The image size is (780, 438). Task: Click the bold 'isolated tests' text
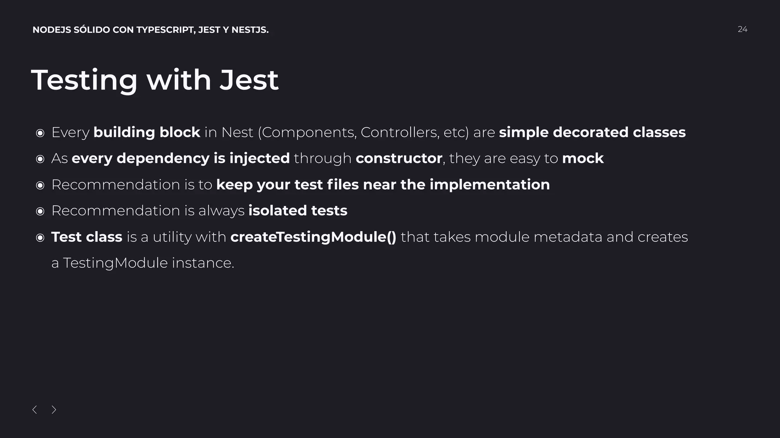tap(298, 211)
